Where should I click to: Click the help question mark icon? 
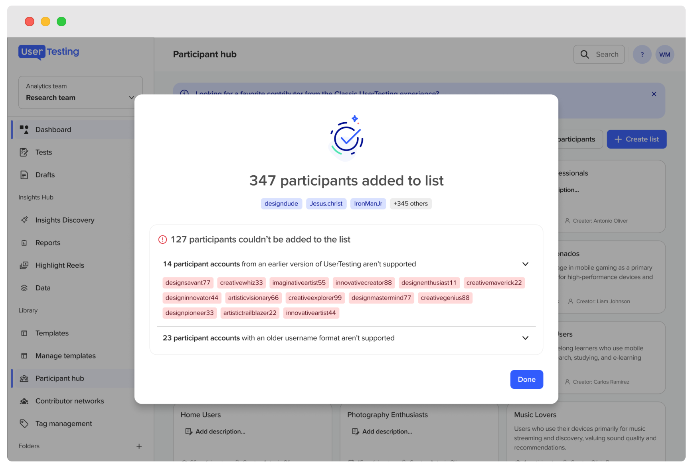pos(642,55)
